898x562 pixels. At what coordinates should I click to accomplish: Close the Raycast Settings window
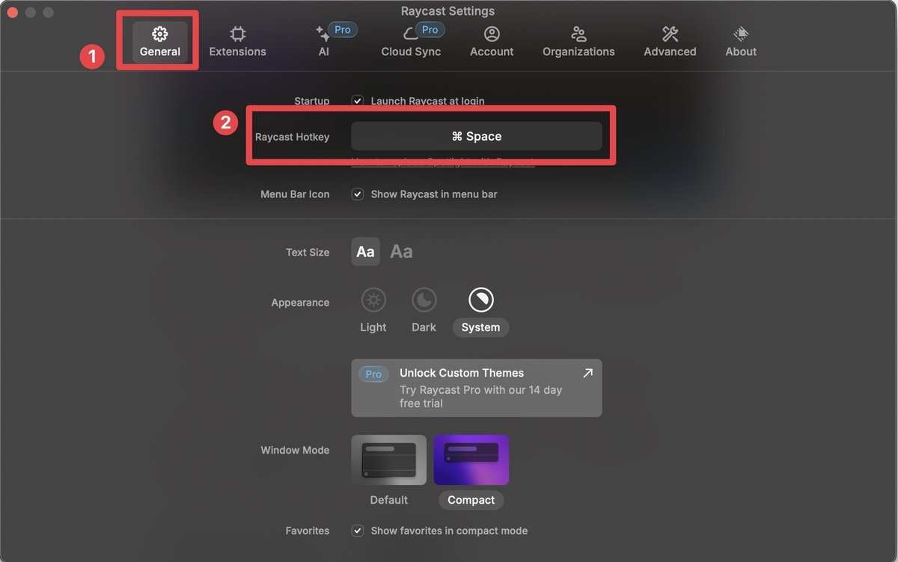tap(13, 13)
